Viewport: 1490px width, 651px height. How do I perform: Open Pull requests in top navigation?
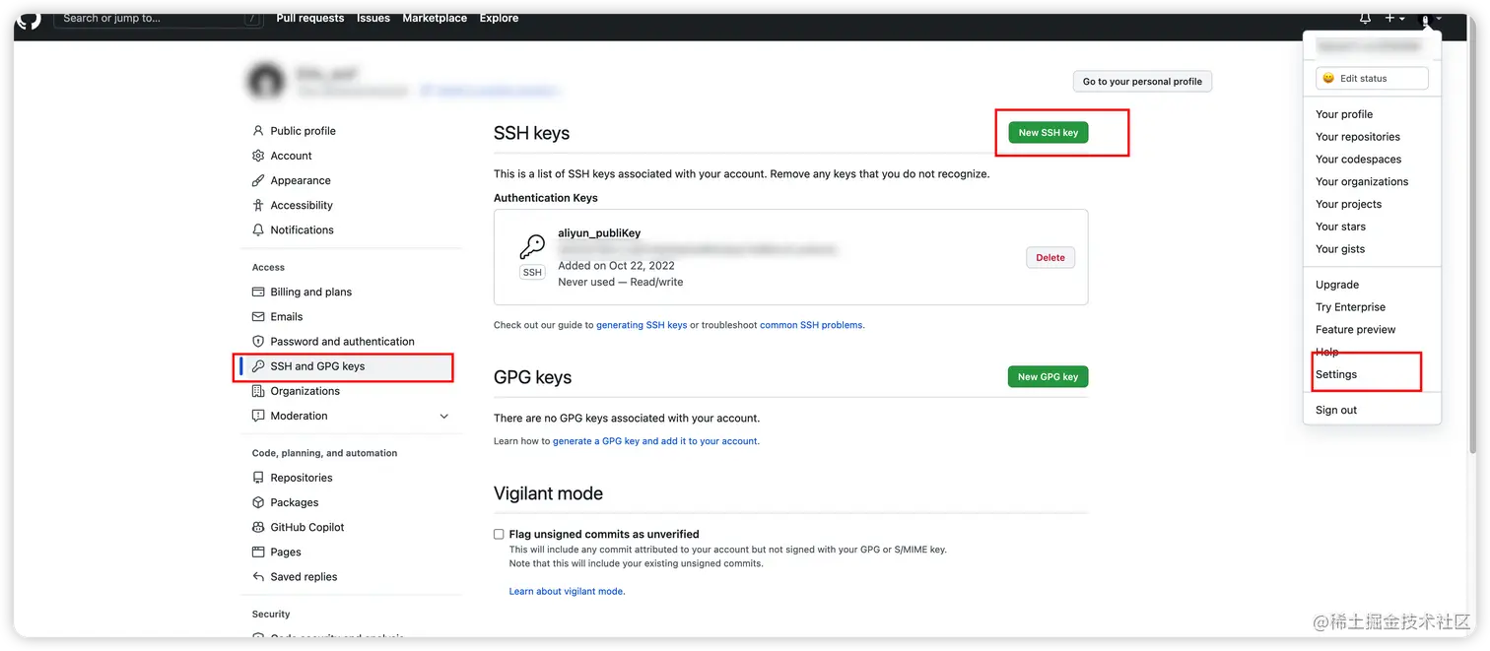310,18
